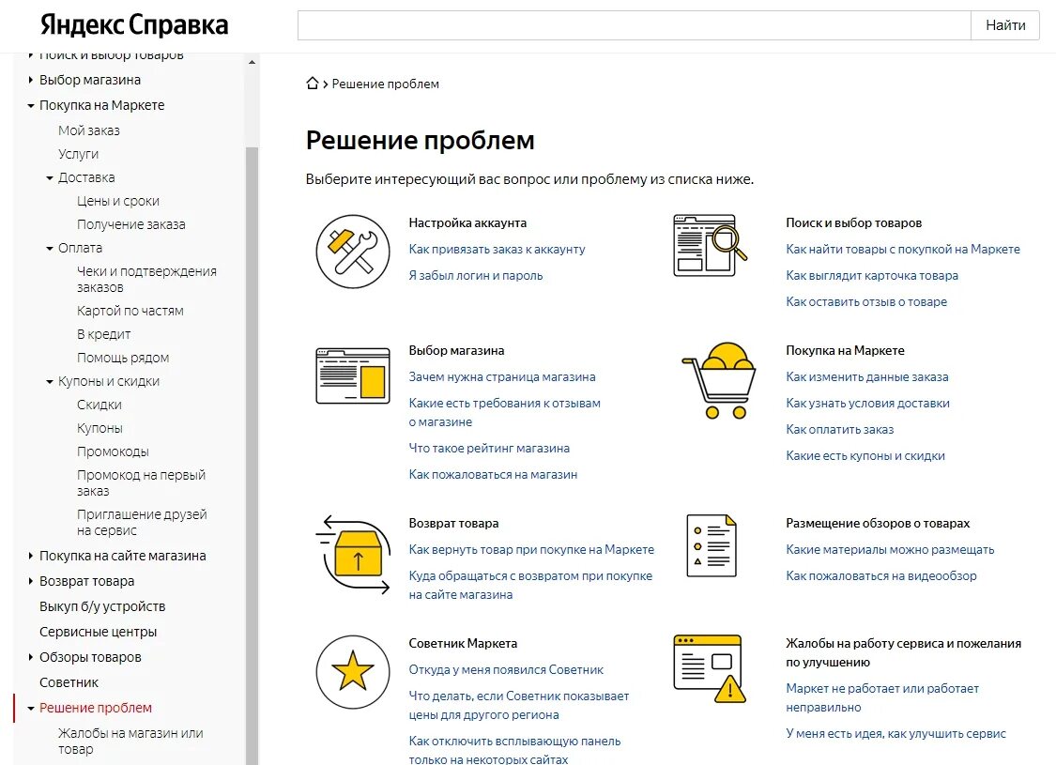Open Выкуп б/у устройств
Screen dimensions: 1056x765
pos(102,606)
